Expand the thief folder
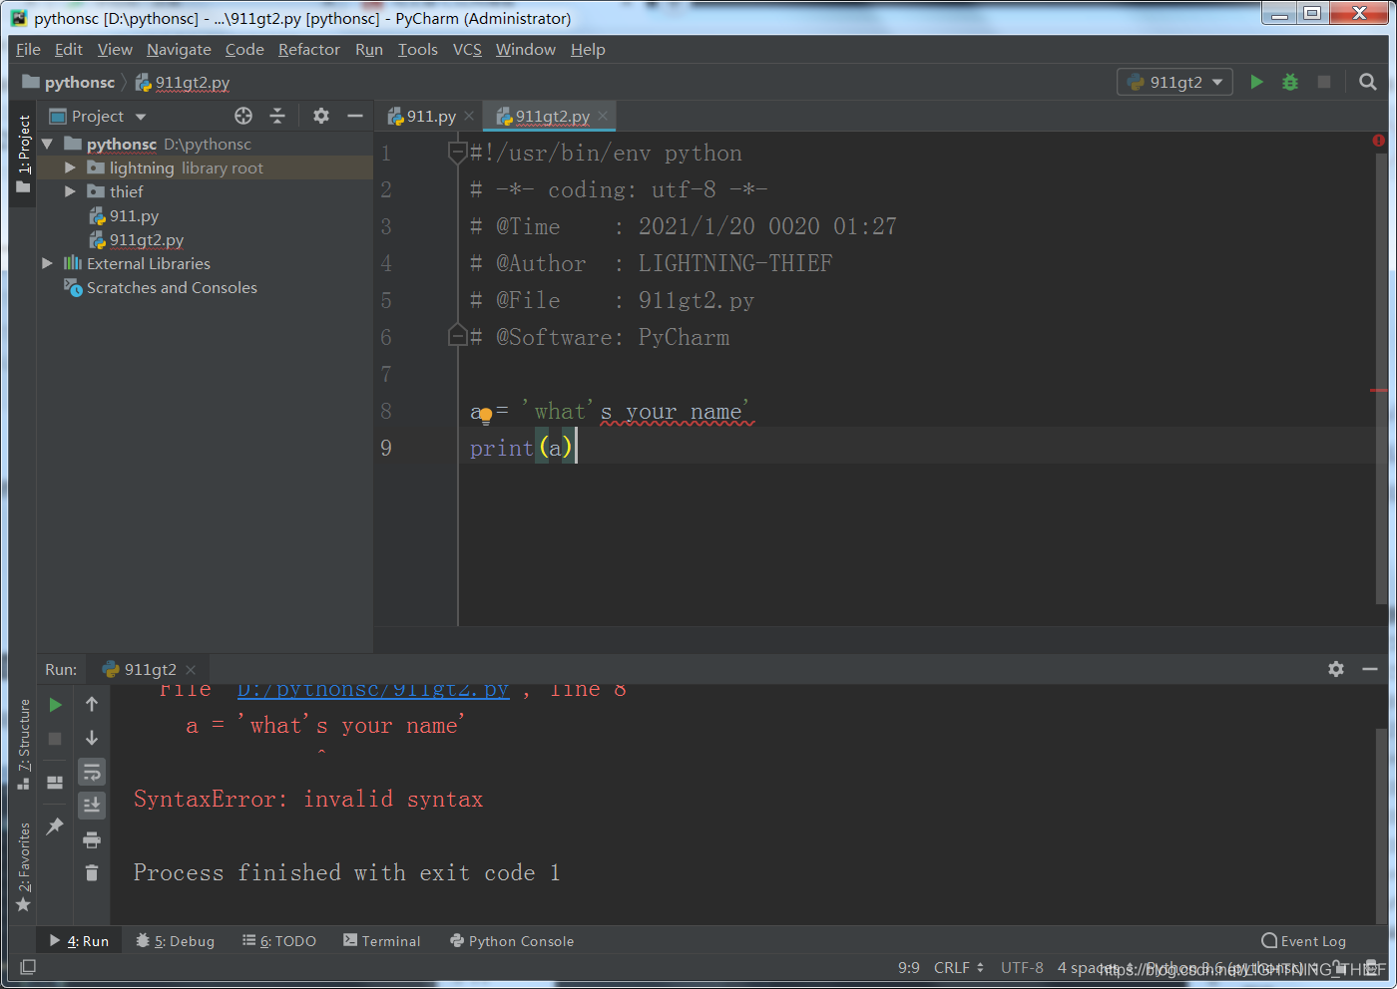This screenshot has width=1397, height=989. point(70,191)
